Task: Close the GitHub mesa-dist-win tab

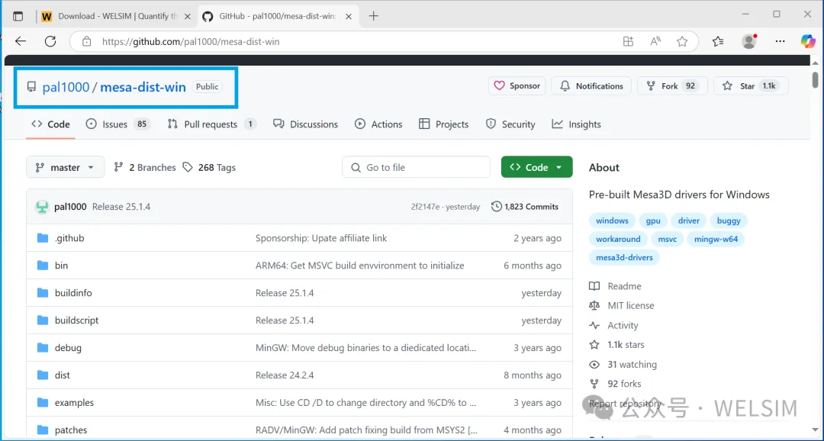Action: 349,16
